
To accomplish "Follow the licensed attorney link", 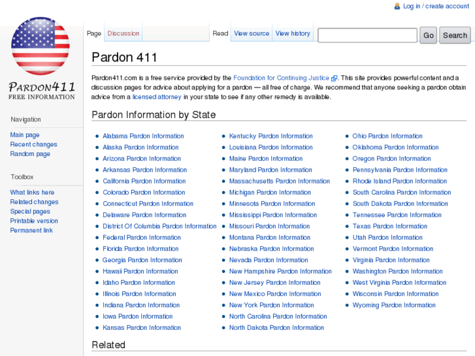I will coord(157,97).
